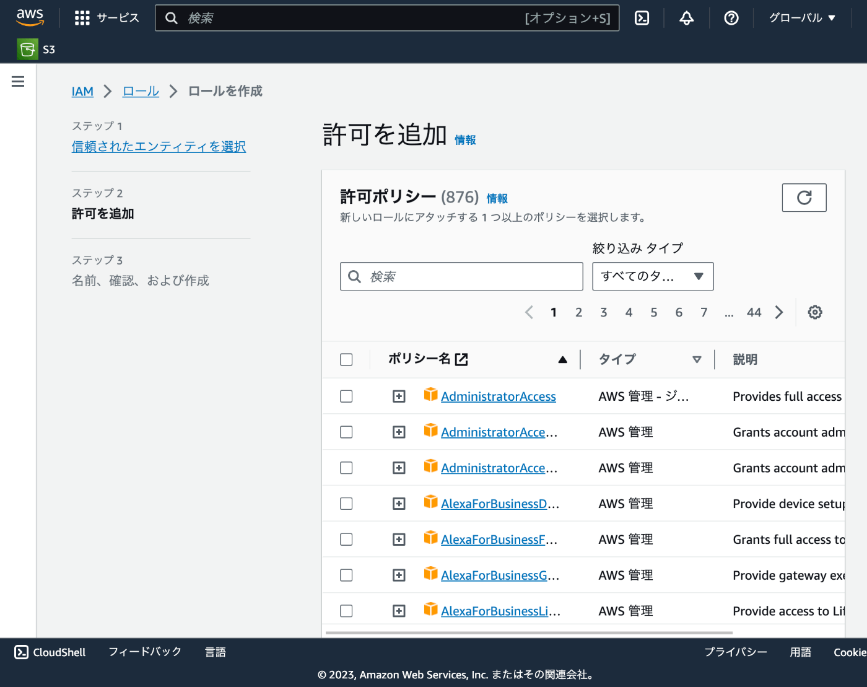Launch CloudShell from top navigation bar icon
Screen dimensions: 867x687
[x=642, y=18]
